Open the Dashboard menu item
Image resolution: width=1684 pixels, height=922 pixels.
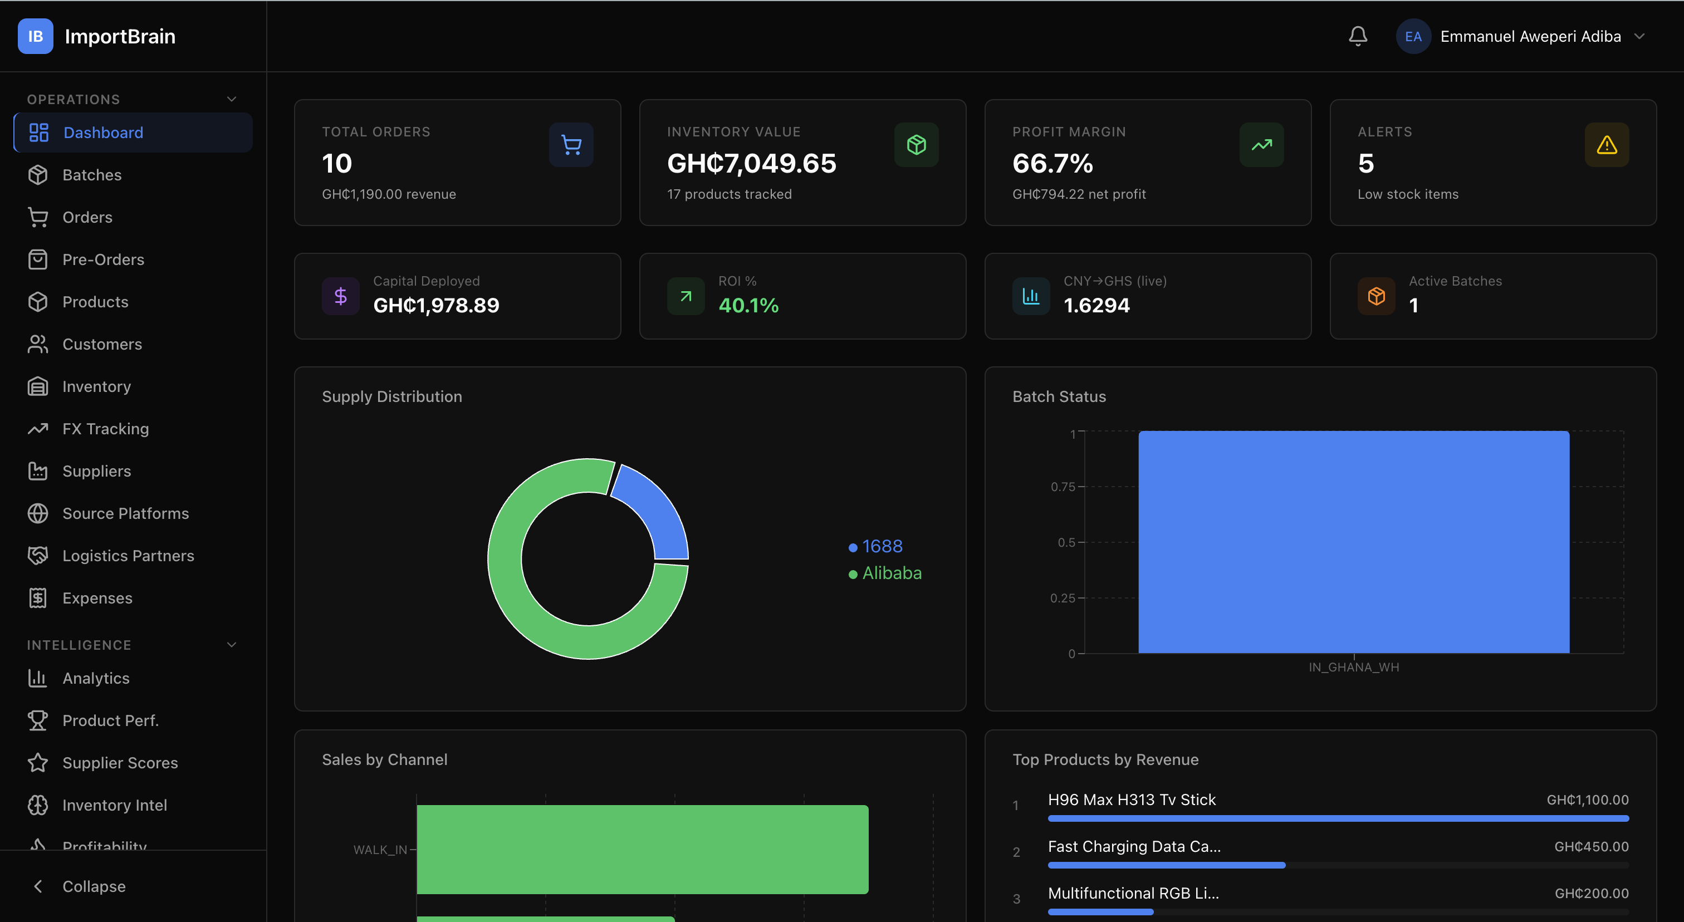coord(133,132)
